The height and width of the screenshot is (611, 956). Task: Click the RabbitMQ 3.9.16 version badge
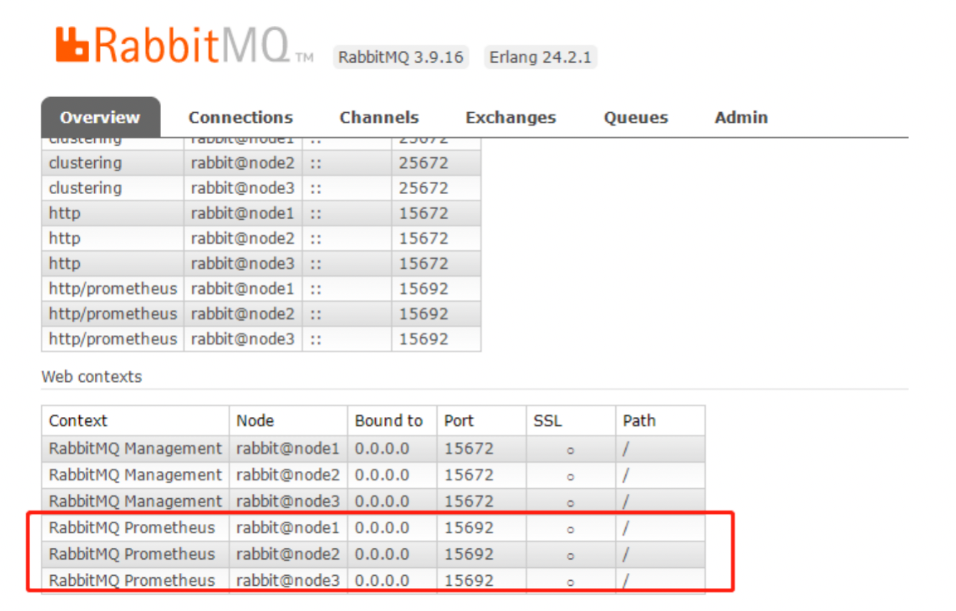tap(401, 58)
